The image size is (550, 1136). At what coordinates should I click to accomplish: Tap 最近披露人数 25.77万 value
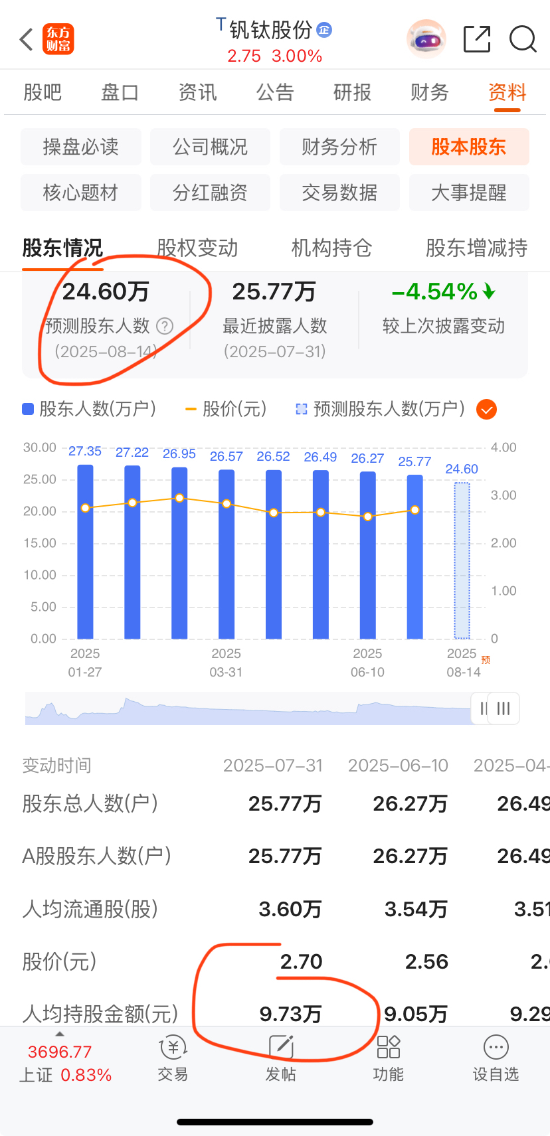click(274, 291)
